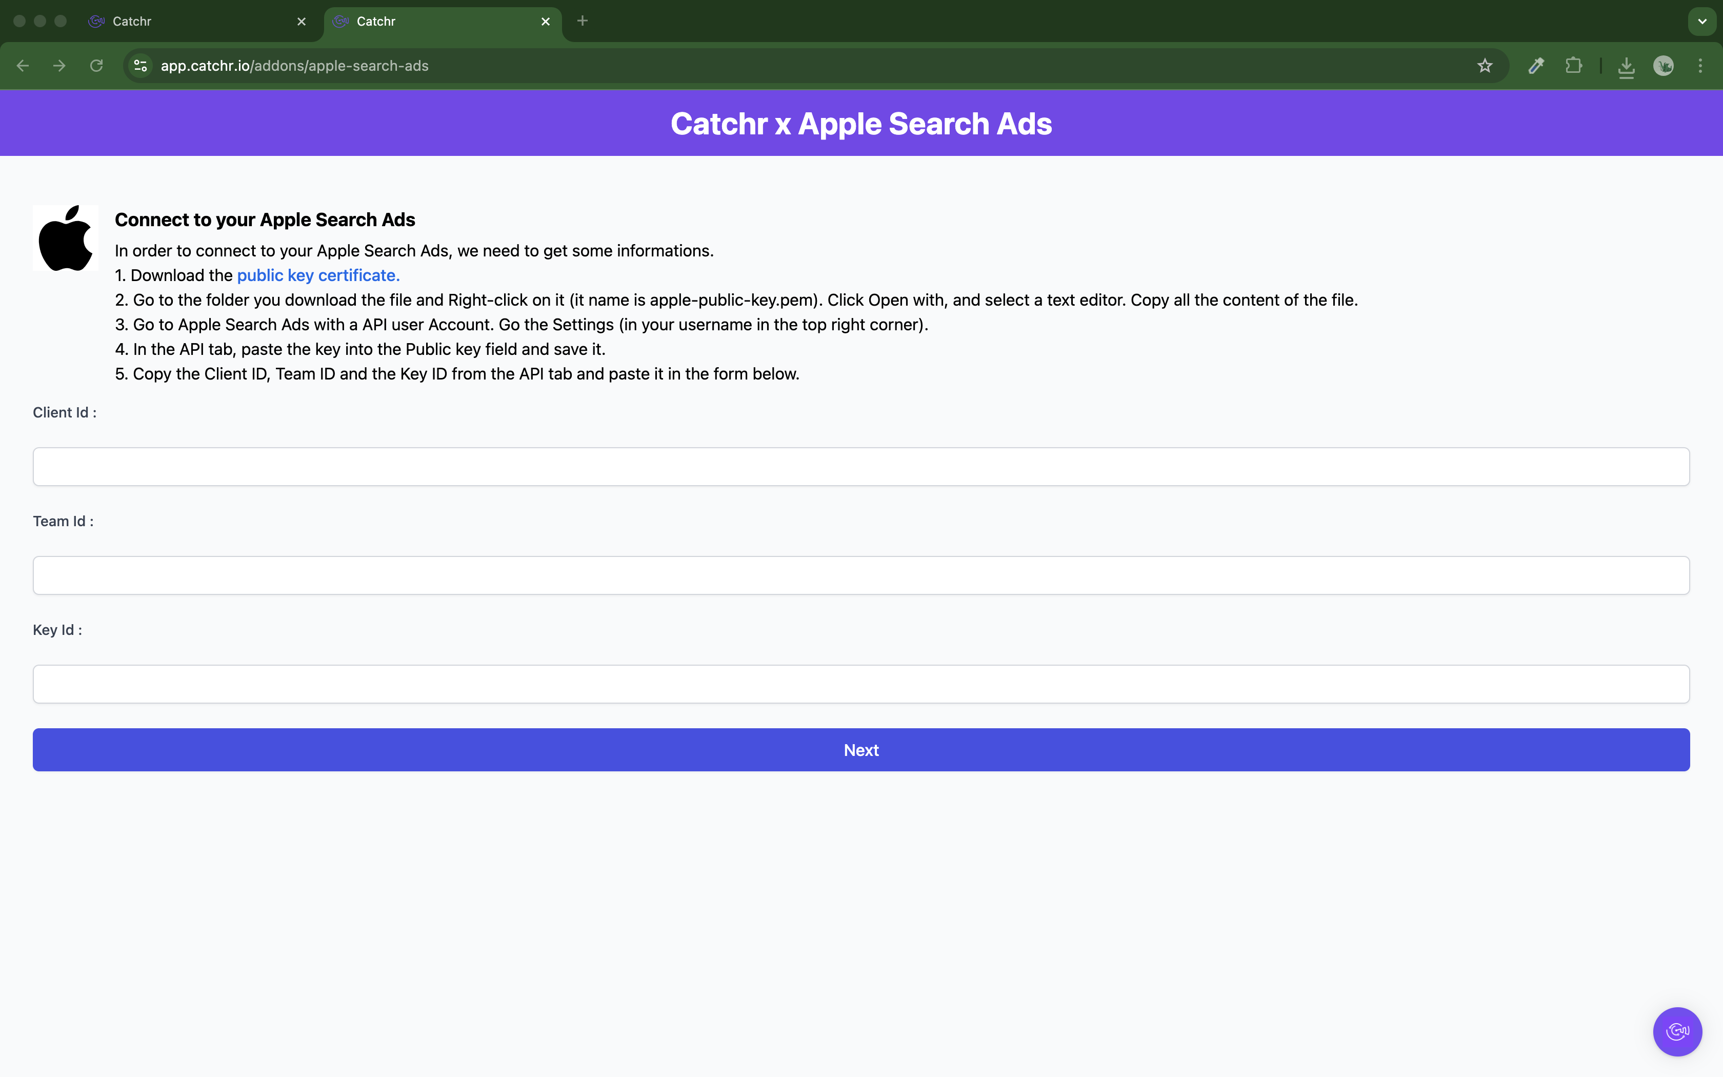Focus the Team Id input field

pos(861,575)
